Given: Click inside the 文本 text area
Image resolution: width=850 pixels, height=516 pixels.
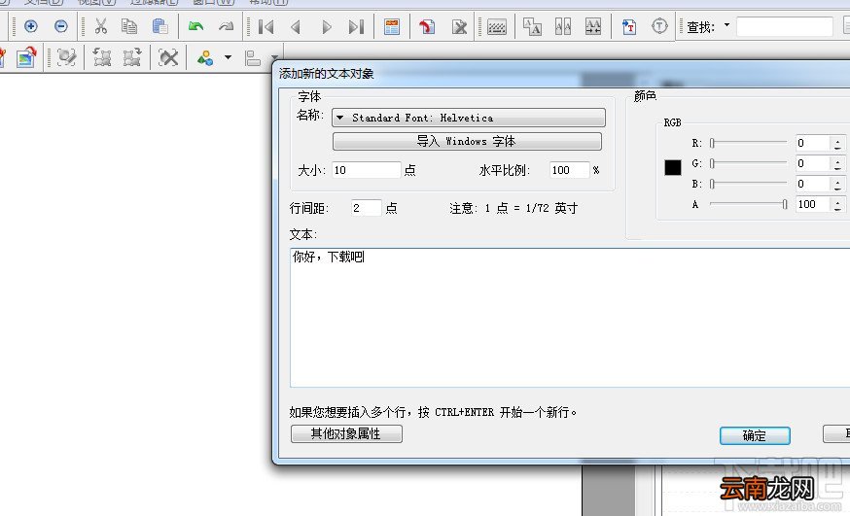Looking at the screenshot, I should [x=569, y=318].
